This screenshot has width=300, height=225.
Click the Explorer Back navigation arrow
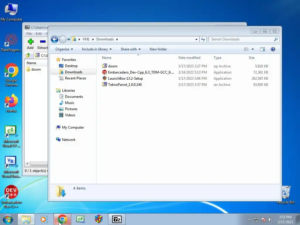click(x=54, y=40)
